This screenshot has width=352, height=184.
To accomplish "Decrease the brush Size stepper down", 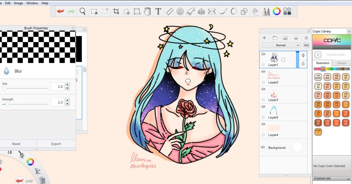I will [68, 88].
